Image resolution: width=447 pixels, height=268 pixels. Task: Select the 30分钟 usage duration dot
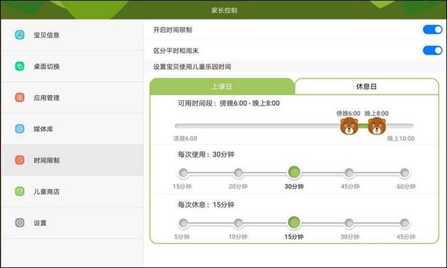[x=294, y=172]
